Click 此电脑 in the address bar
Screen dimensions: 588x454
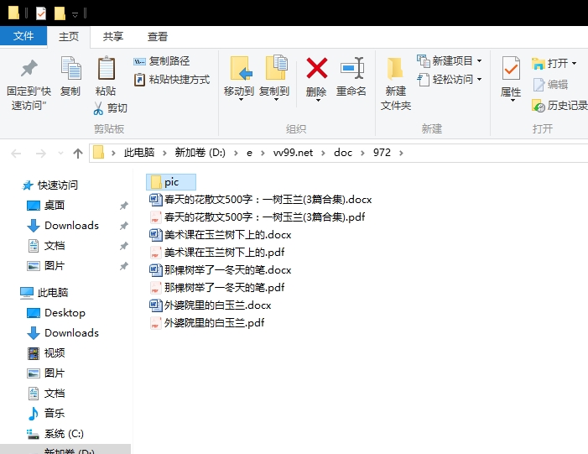[x=139, y=153]
